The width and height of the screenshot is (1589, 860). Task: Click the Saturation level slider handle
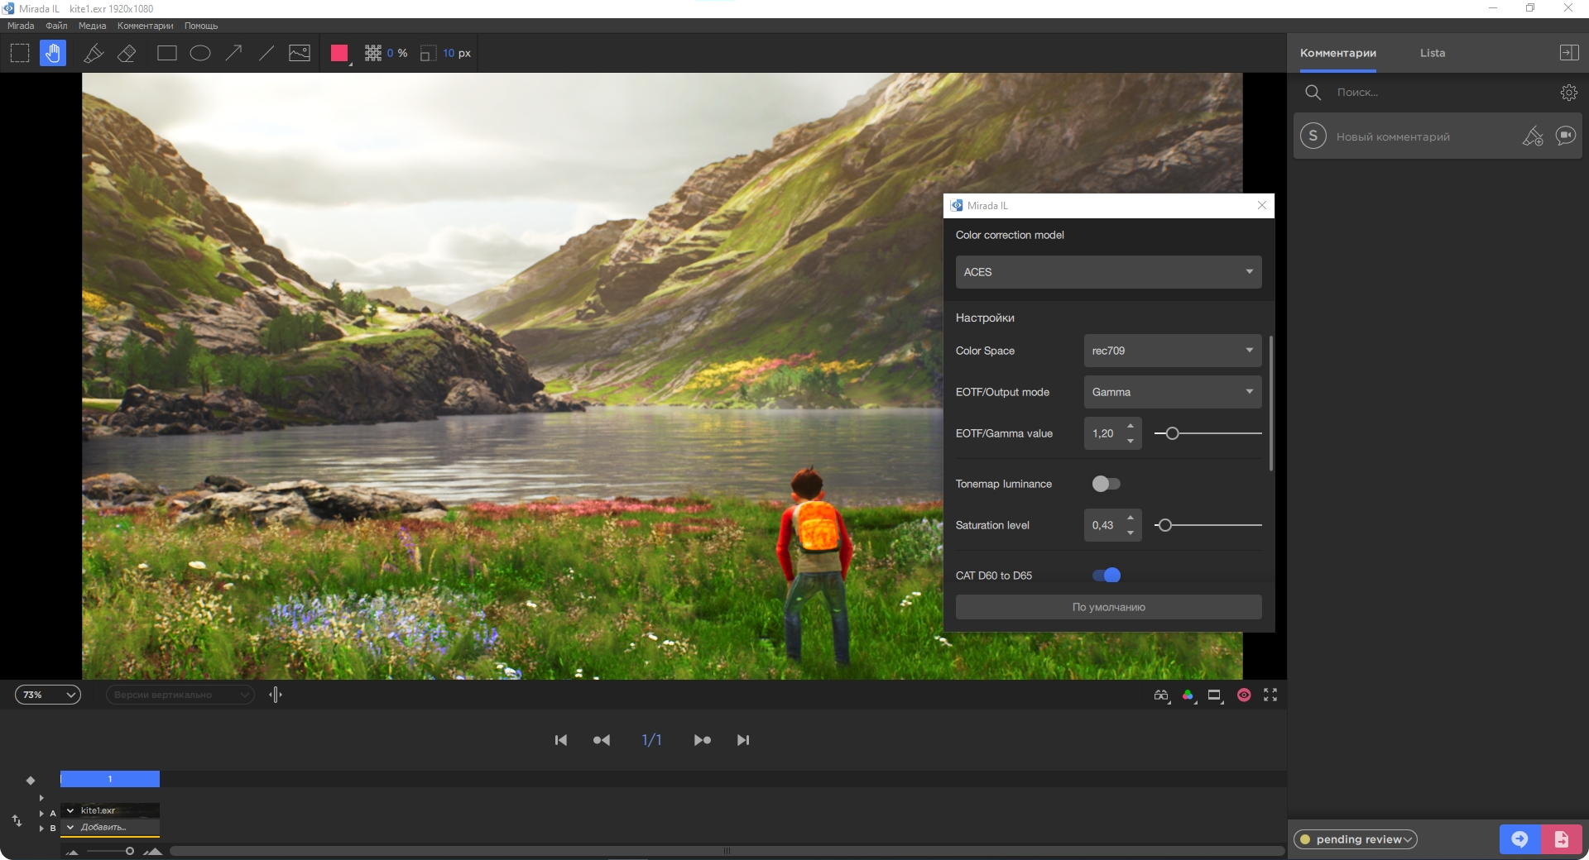tap(1164, 525)
